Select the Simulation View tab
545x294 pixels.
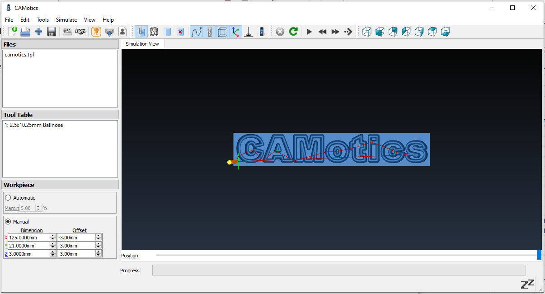[142, 44]
